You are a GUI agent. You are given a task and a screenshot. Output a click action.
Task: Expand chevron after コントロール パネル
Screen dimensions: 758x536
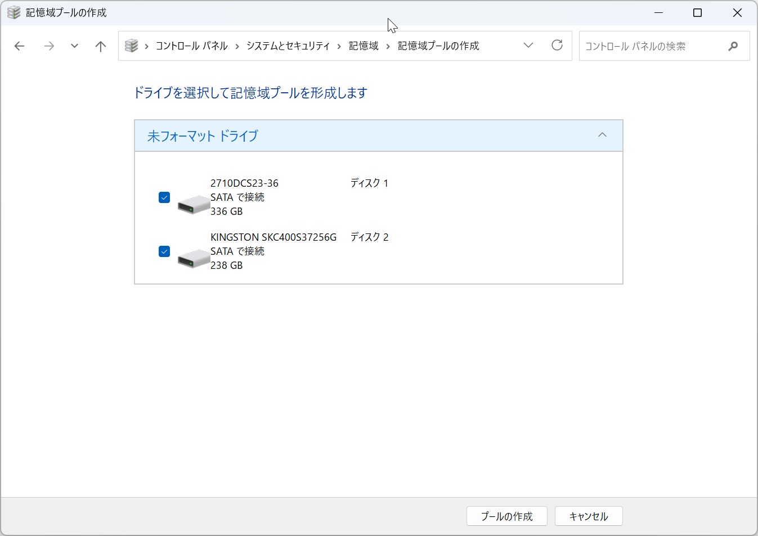click(237, 46)
